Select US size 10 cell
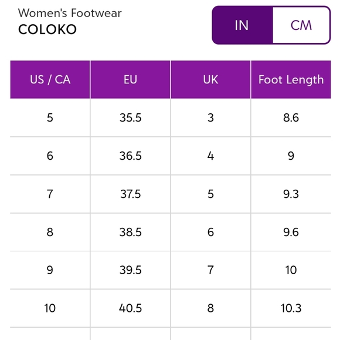 (50, 308)
